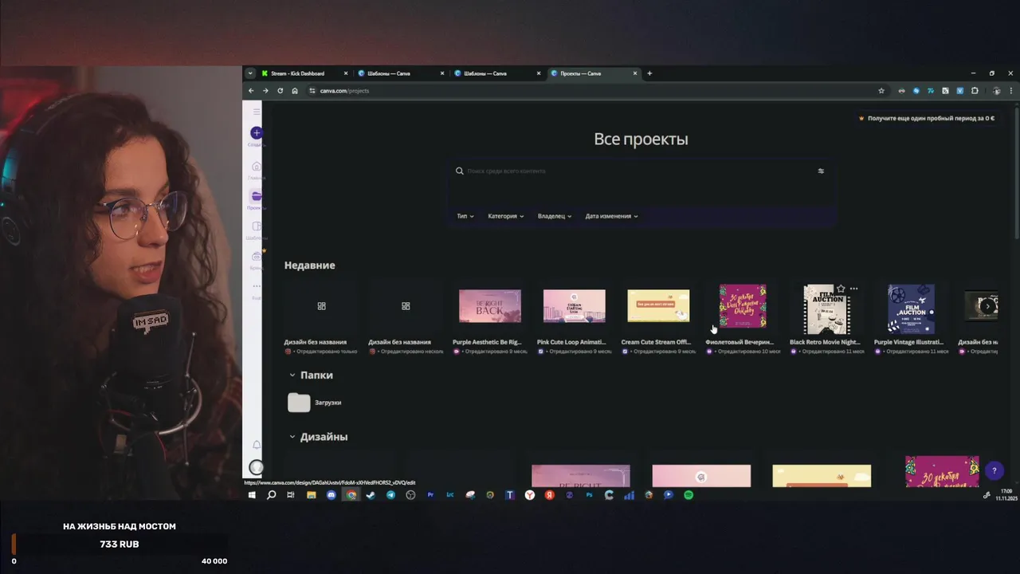This screenshot has width=1020, height=574.
Task: Click the browser home button
Action: point(295,91)
